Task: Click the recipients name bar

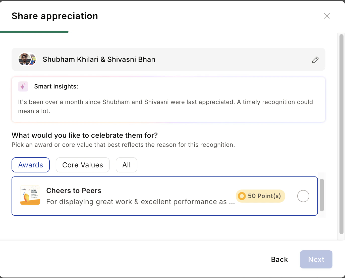Action: pos(168,59)
